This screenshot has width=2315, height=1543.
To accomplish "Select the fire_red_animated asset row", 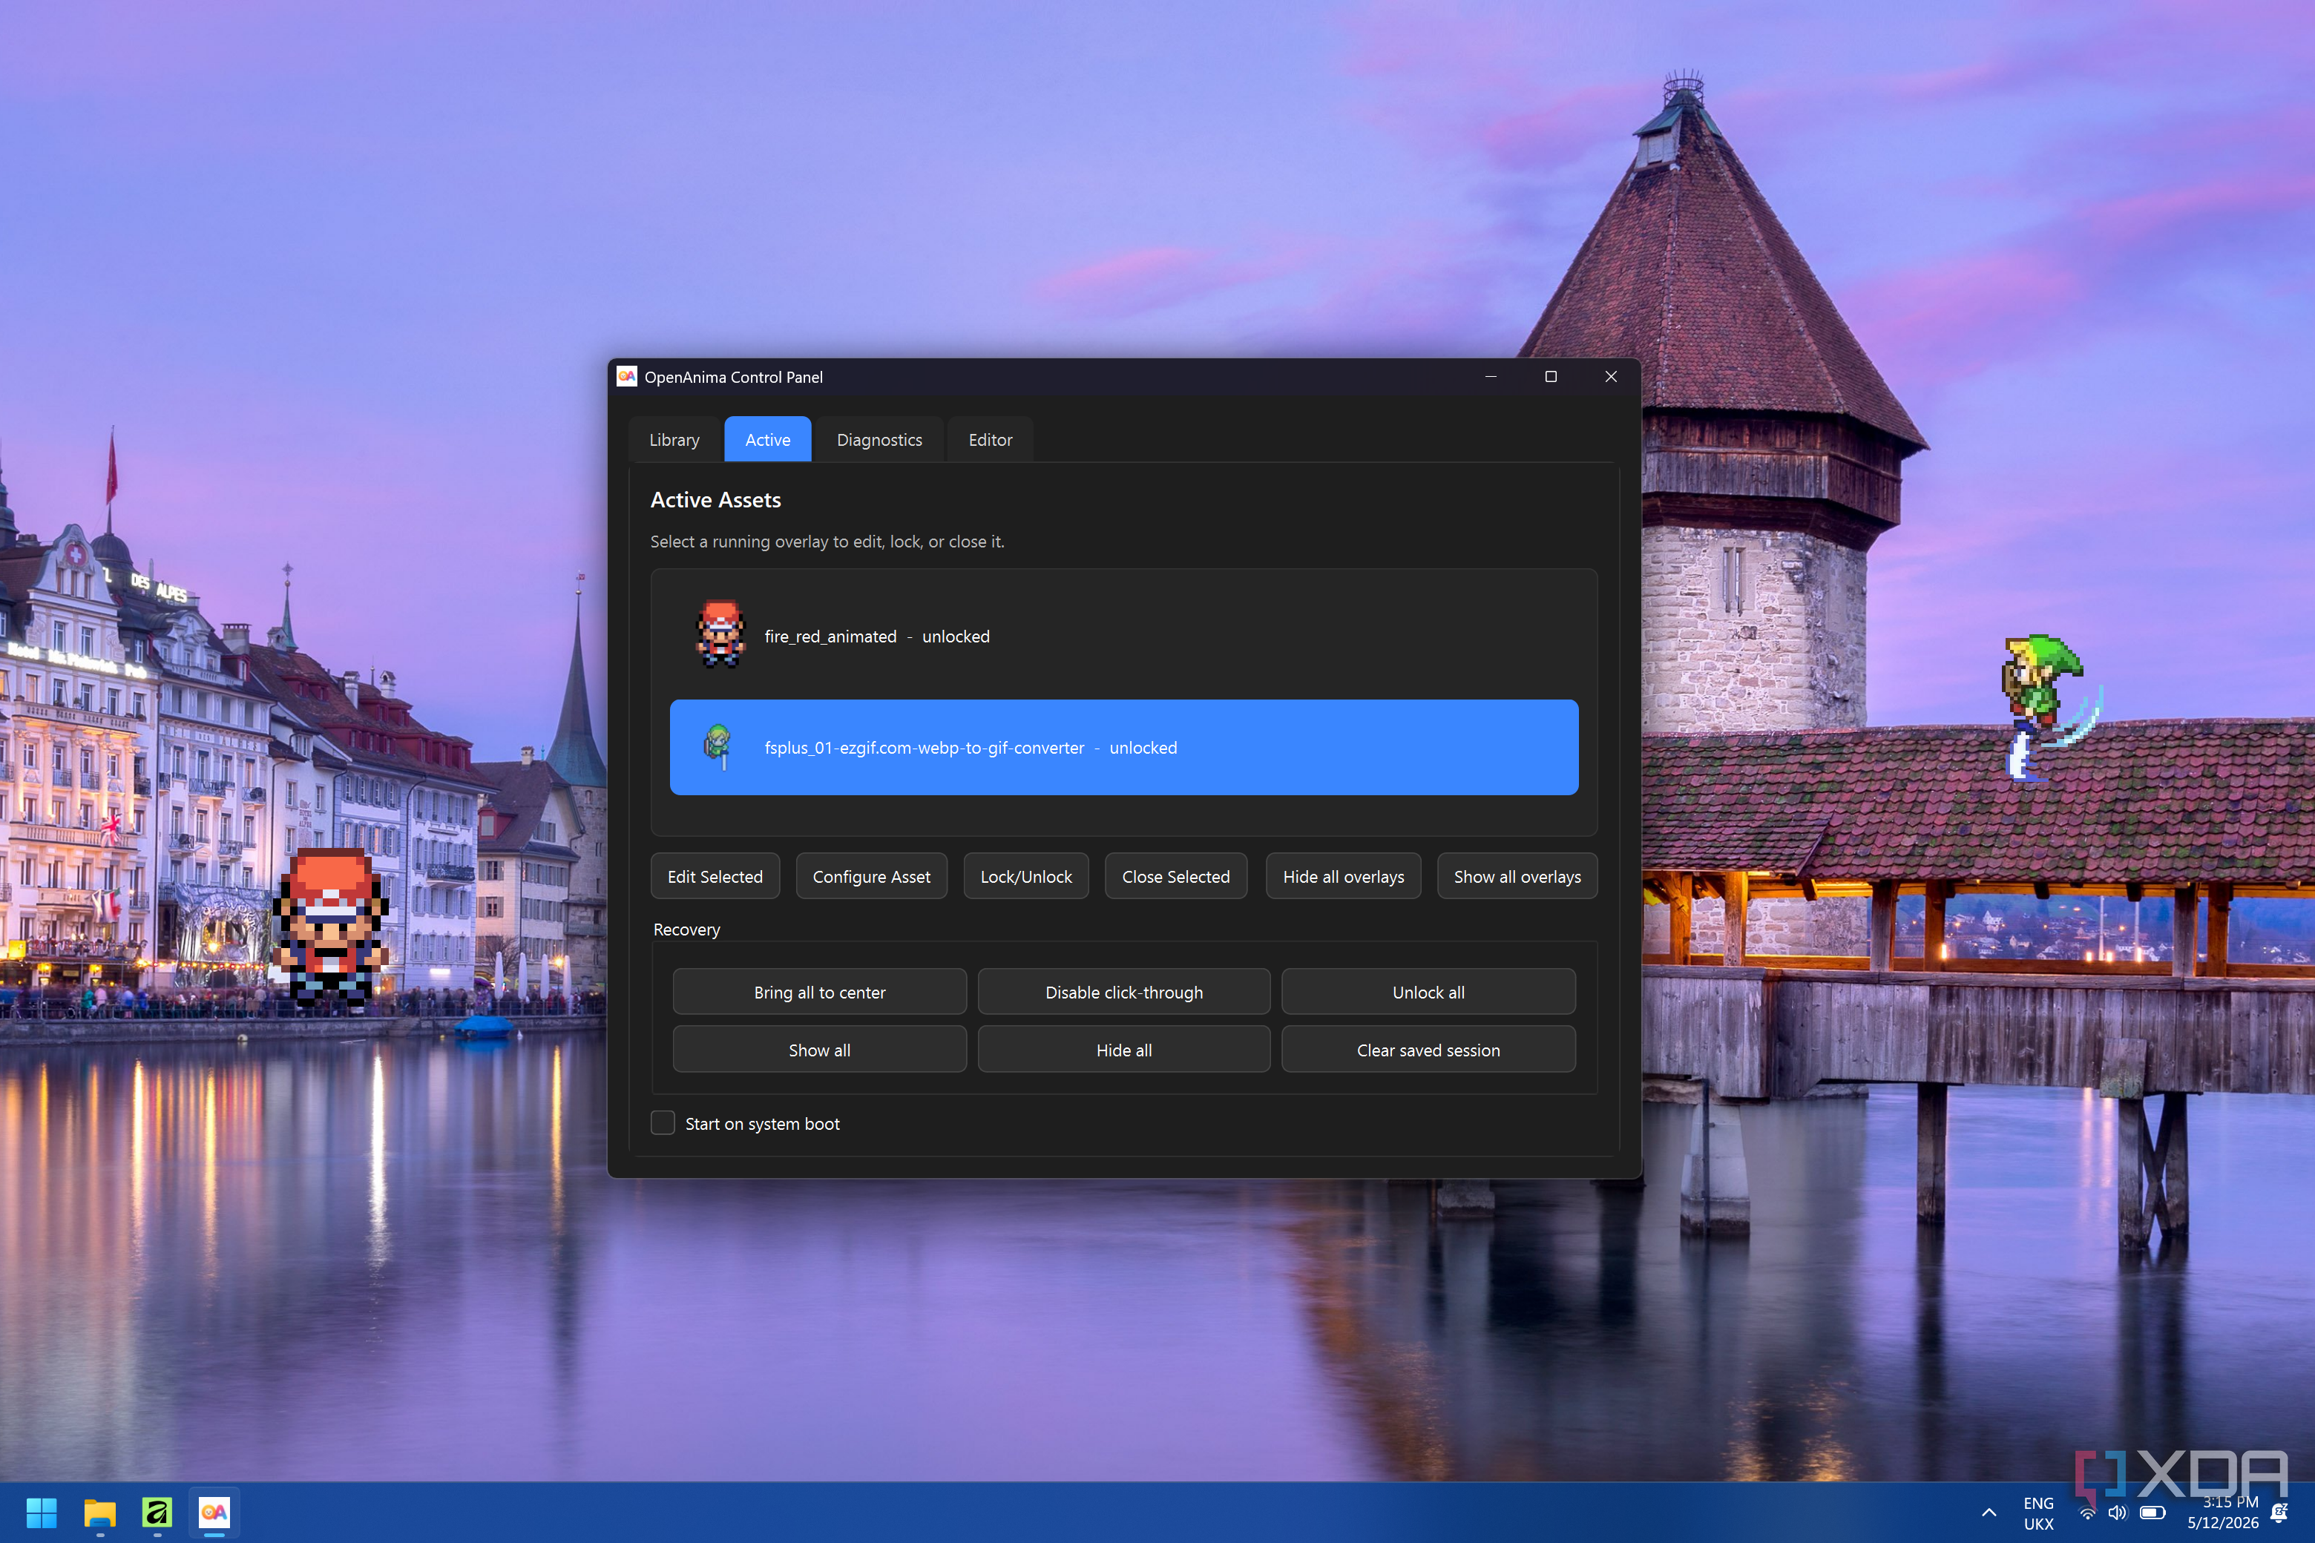I will [1124, 636].
